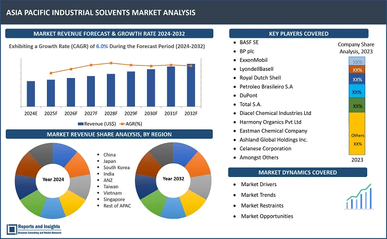The width and height of the screenshot is (387, 239).
Task: Click South Korea in the region legend
Action: 117,168
